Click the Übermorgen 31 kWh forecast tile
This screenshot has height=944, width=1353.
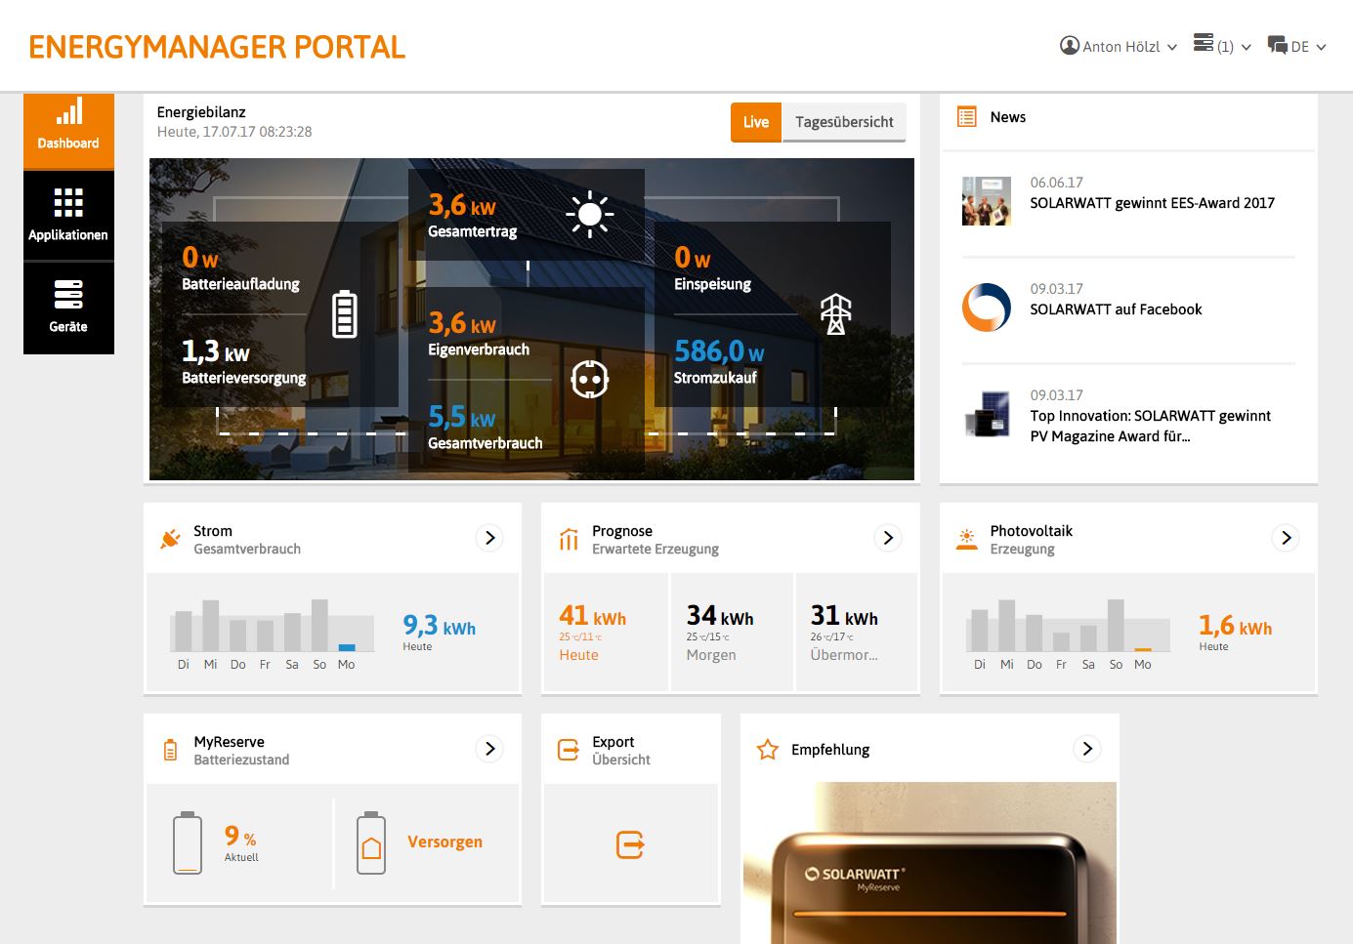857,633
